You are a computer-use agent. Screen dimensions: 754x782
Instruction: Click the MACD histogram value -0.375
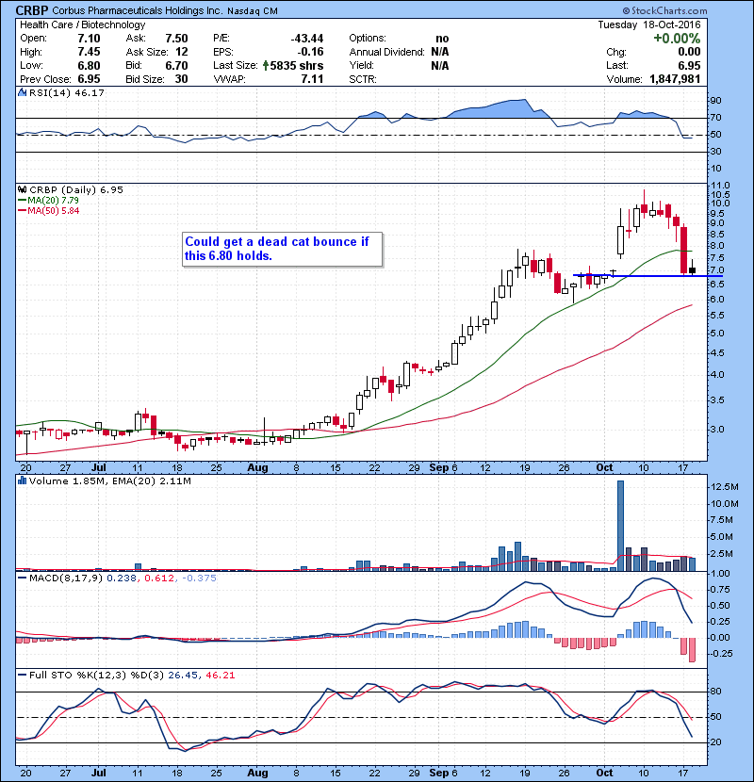coord(199,578)
